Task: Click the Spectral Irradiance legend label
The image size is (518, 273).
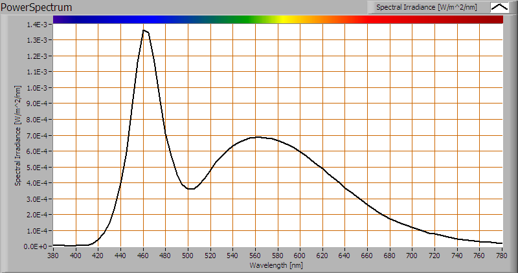Action: coord(428,7)
